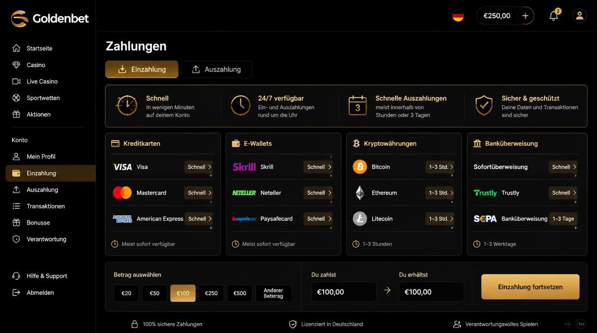Select the €250 amount chip
This screenshot has width=597, height=333.
pos(211,293)
